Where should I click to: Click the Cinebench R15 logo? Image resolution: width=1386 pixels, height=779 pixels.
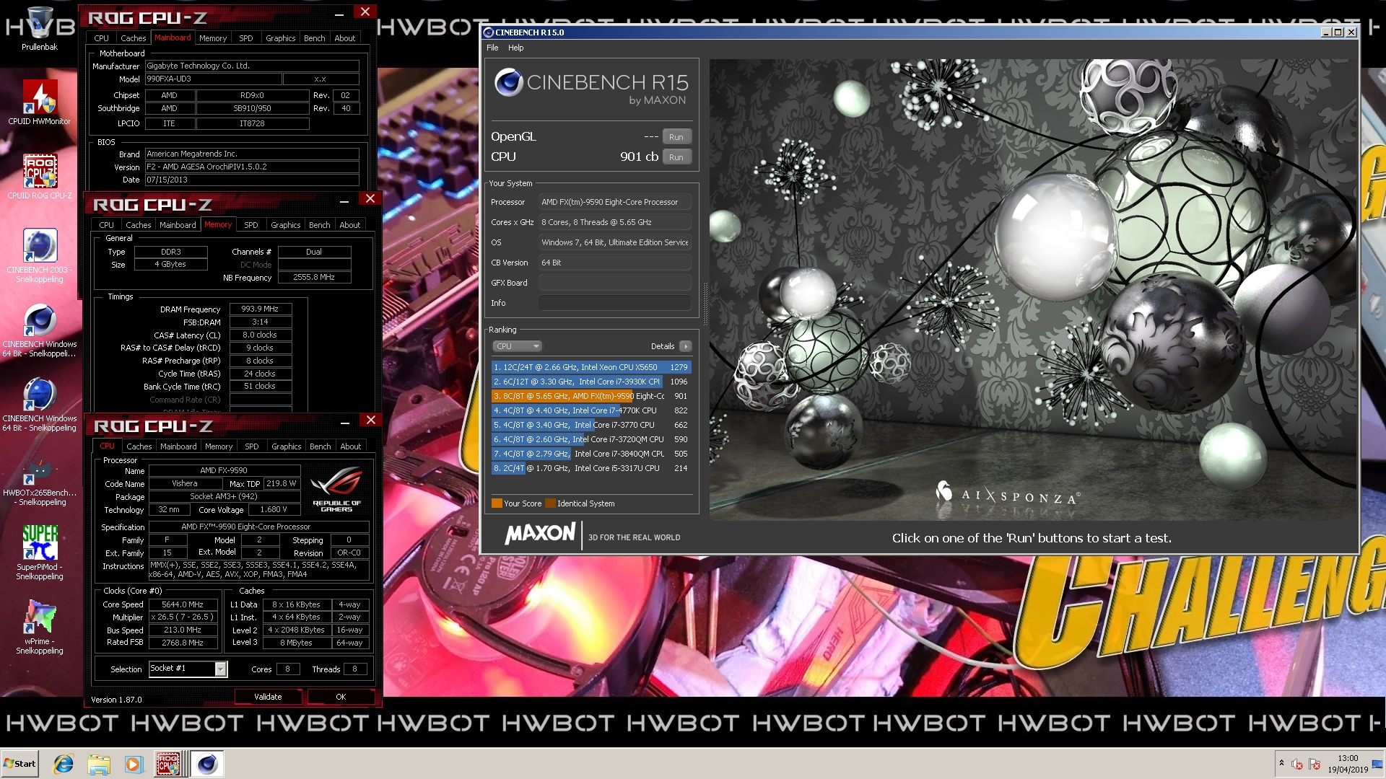(x=591, y=87)
